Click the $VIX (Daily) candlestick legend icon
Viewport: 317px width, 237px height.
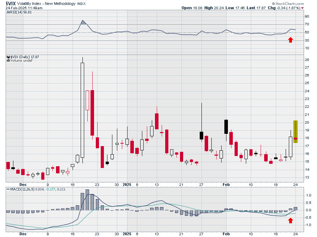tap(8, 57)
